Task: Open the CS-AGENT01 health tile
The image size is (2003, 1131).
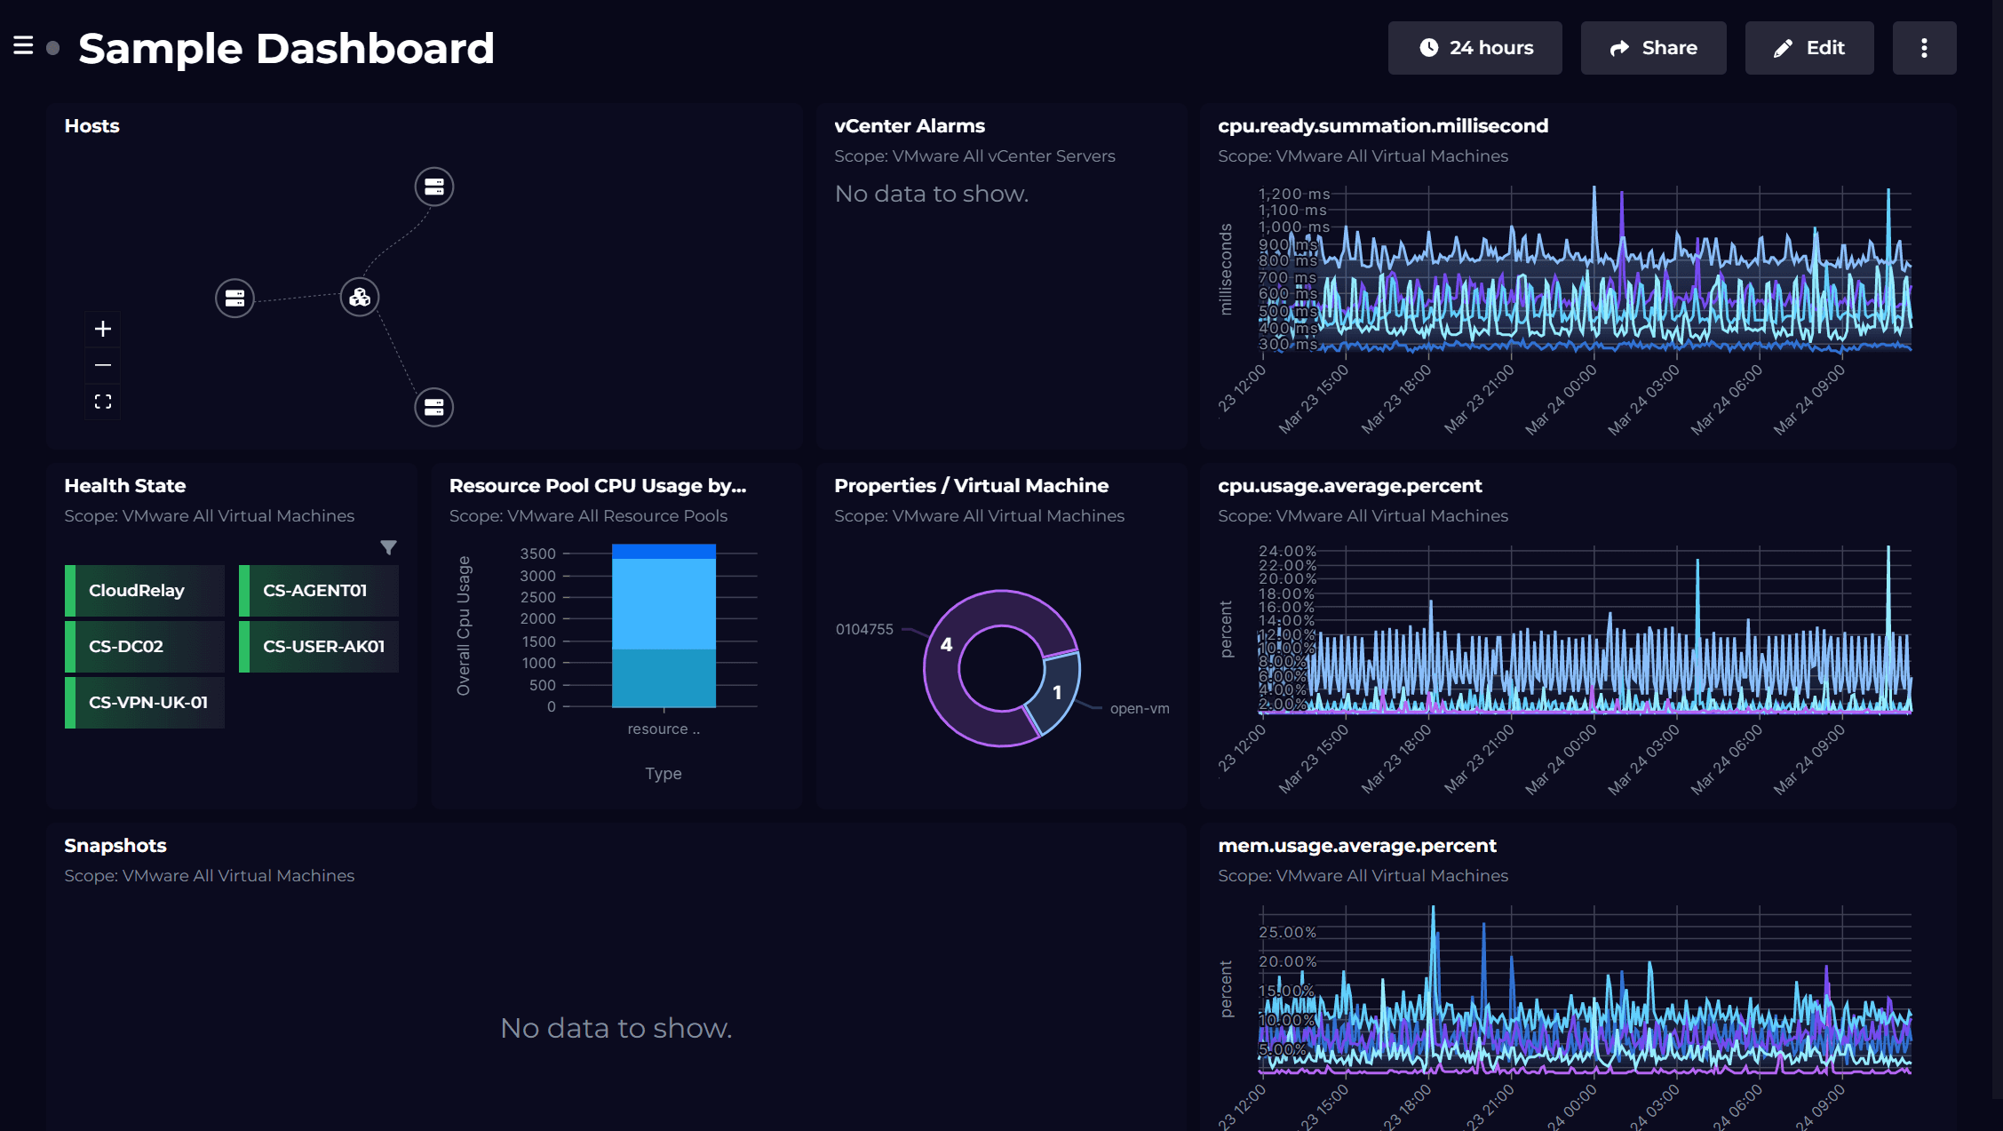Action: pyautogui.click(x=319, y=591)
